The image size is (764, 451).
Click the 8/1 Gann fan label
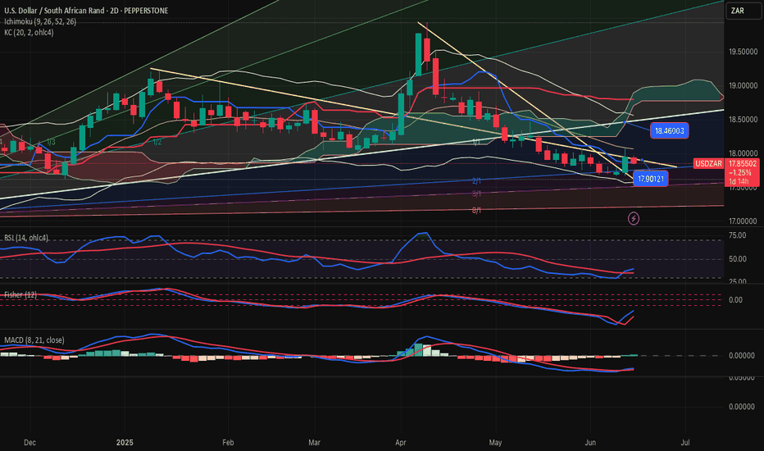[476, 210]
